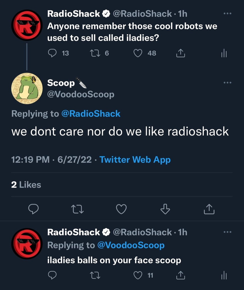Open more options on Scoop's tweet

227,83
